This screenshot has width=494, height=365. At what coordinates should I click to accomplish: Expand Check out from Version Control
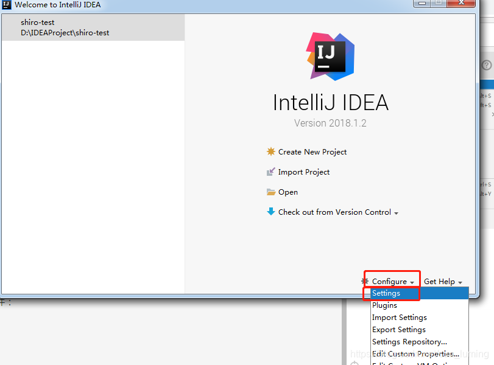tap(338, 212)
